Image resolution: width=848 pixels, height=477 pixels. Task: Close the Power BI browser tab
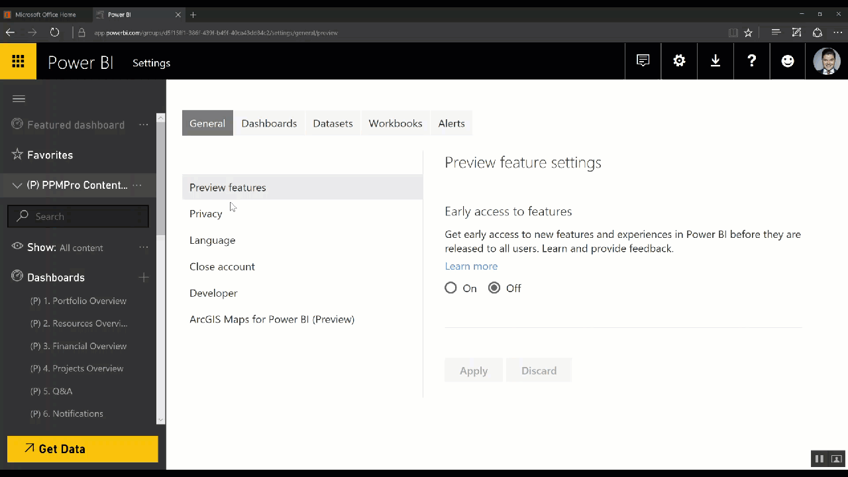click(178, 15)
